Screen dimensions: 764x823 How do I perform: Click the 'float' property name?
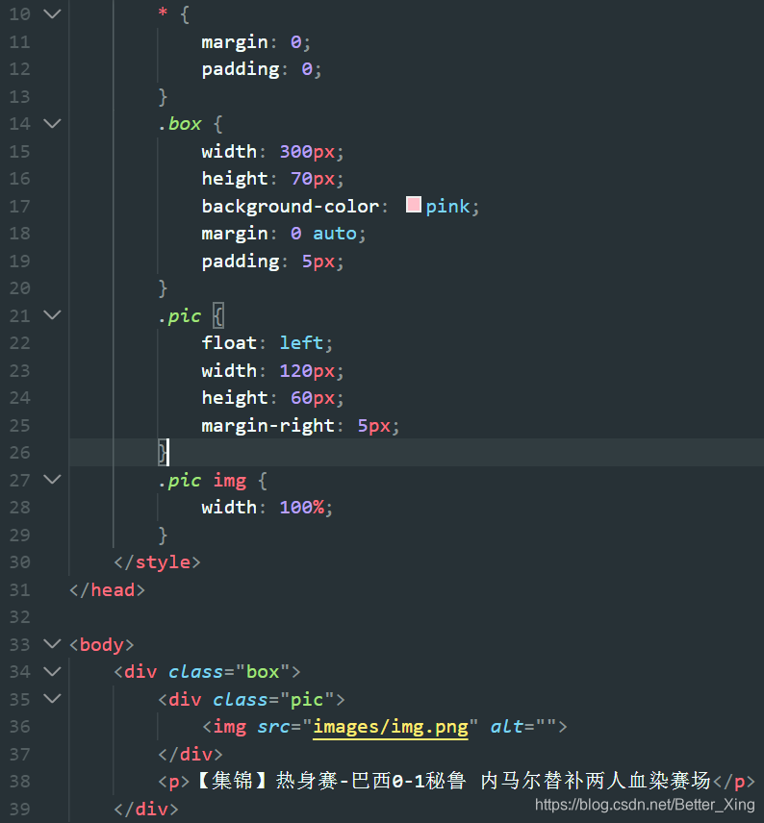click(229, 342)
